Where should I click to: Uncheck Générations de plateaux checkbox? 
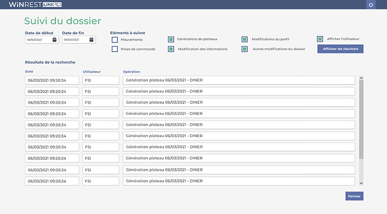tap(171, 39)
